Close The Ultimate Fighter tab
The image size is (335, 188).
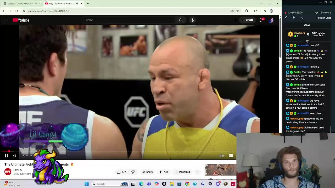tap(81, 3)
